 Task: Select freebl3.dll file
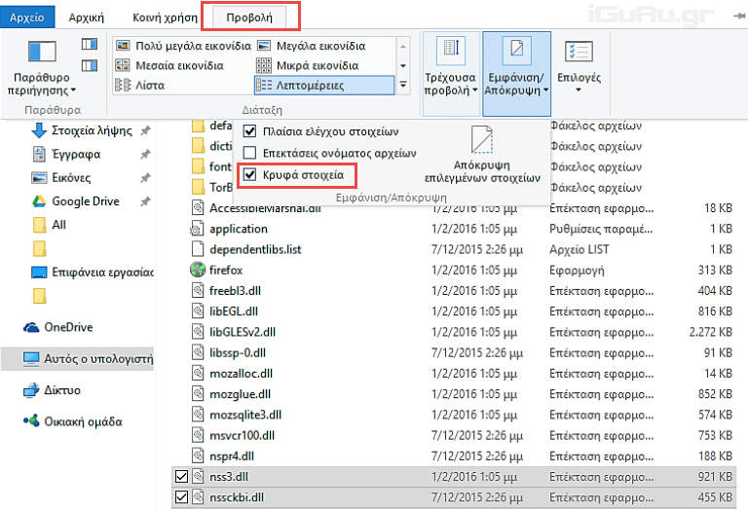tap(235, 291)
